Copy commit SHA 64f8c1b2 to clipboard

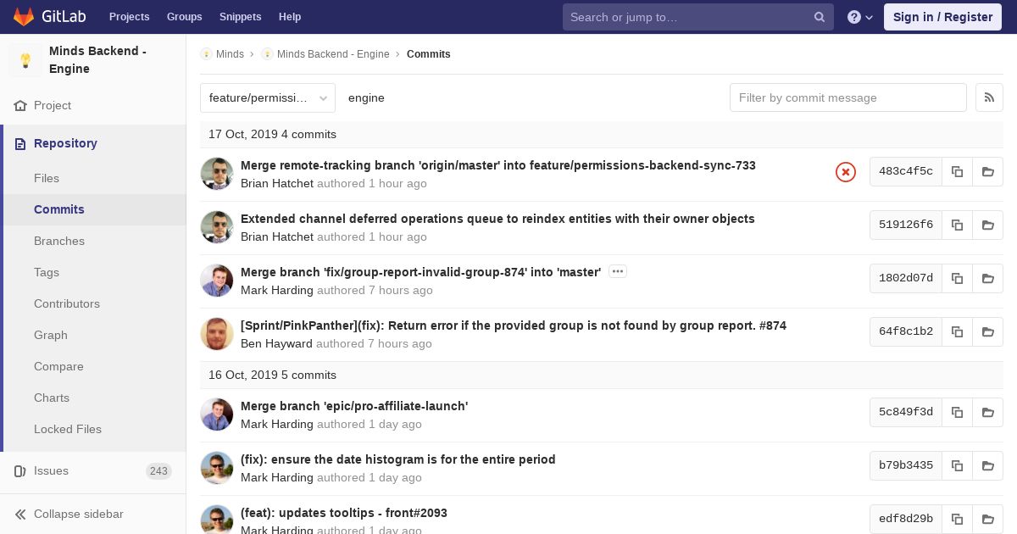tap(957, 331)
